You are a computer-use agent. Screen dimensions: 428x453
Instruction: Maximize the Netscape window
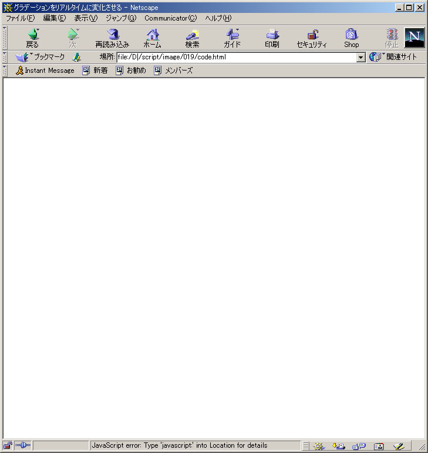(409, 8)
